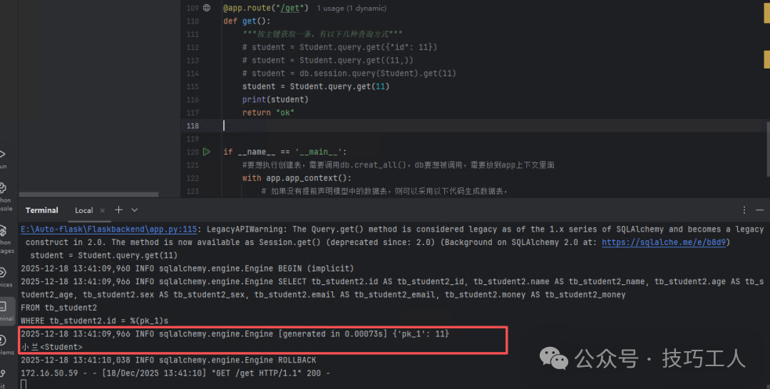Click the green run arrow at line 120
The height and width of the screenshot is (389, 770).
[207, 152]
